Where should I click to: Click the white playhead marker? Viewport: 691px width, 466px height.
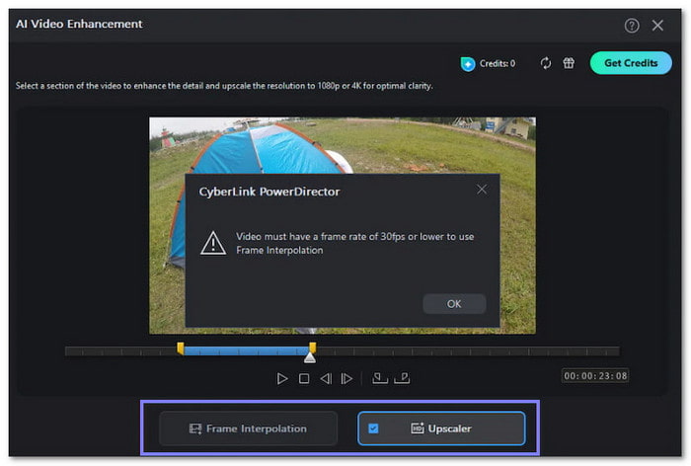[310, 357]
